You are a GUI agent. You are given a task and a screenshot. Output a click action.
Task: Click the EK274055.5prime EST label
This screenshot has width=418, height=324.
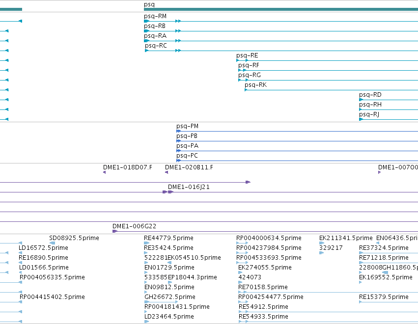(x=265, y=268)
